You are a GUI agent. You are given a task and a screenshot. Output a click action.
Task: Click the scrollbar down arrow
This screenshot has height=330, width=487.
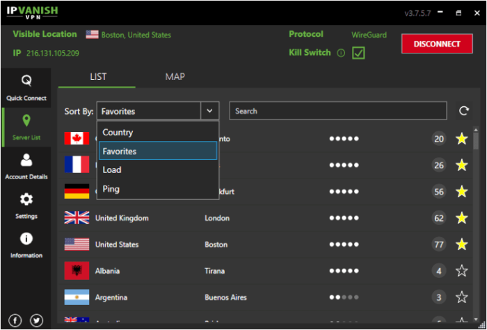click(x=476, y=320)
